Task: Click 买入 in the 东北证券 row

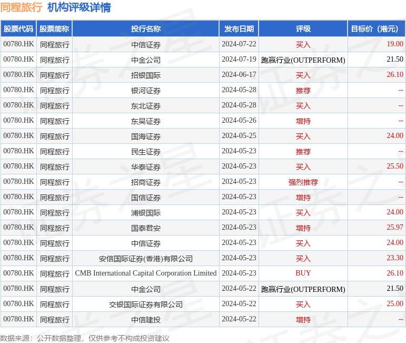Action: (303, 106)
